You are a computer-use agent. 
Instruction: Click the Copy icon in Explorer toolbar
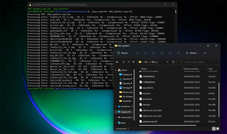coord(145,53)
